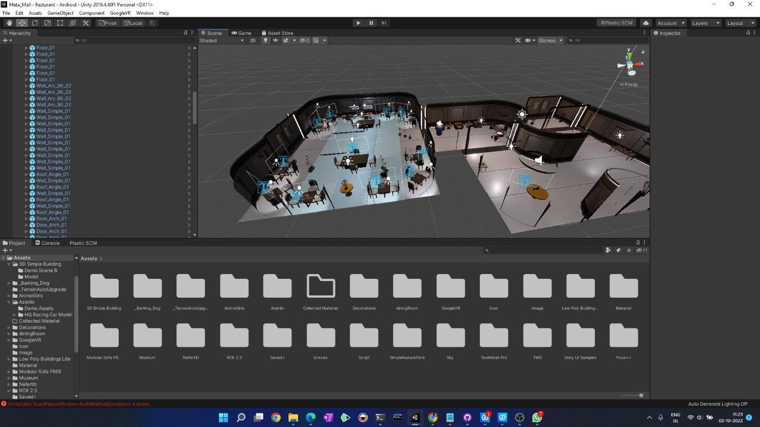Open scene camera settings
Image resolution: width=760 pixels, height=427 pixels.
pos(527,40)
